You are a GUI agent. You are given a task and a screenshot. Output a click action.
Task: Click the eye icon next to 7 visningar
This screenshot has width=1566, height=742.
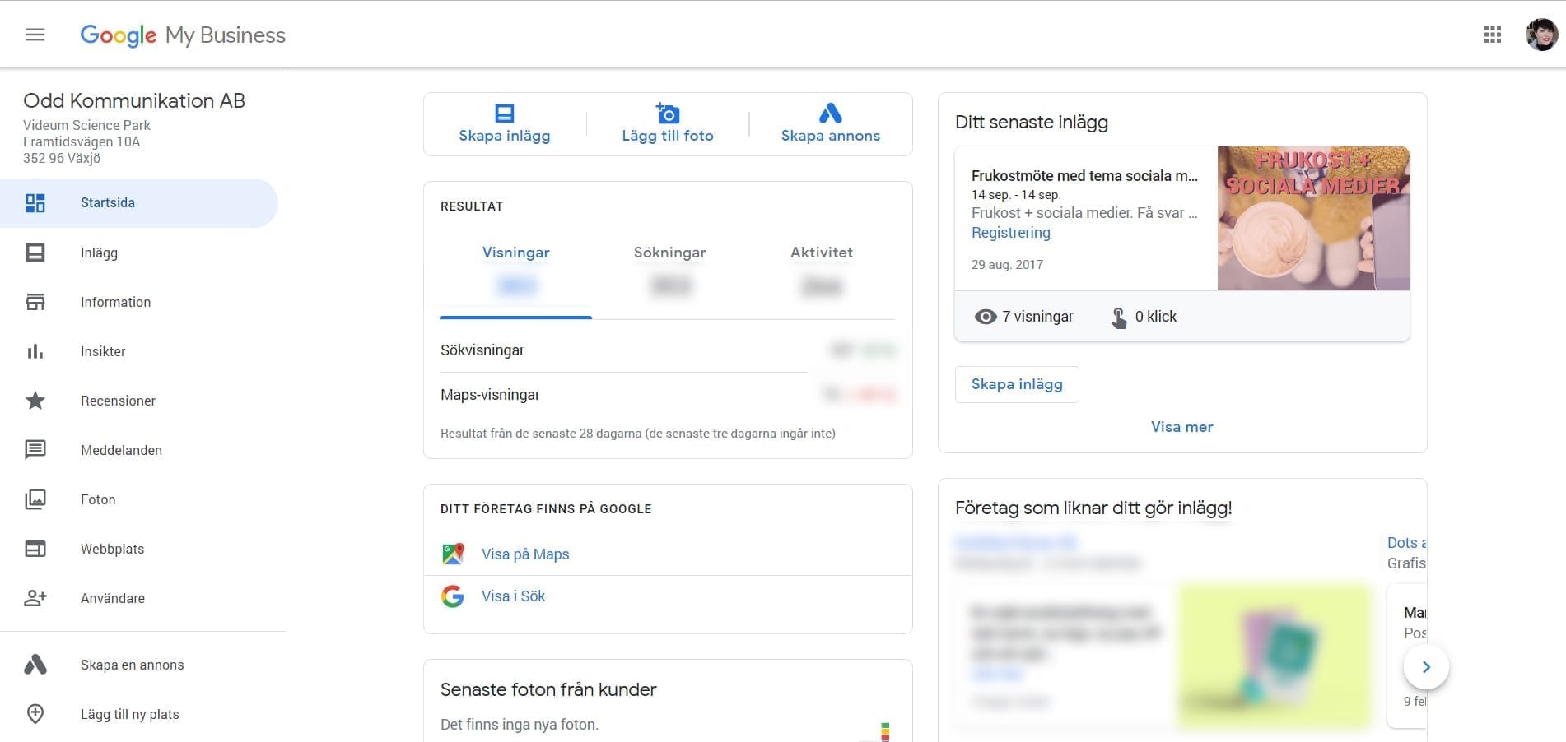[986, 317]
